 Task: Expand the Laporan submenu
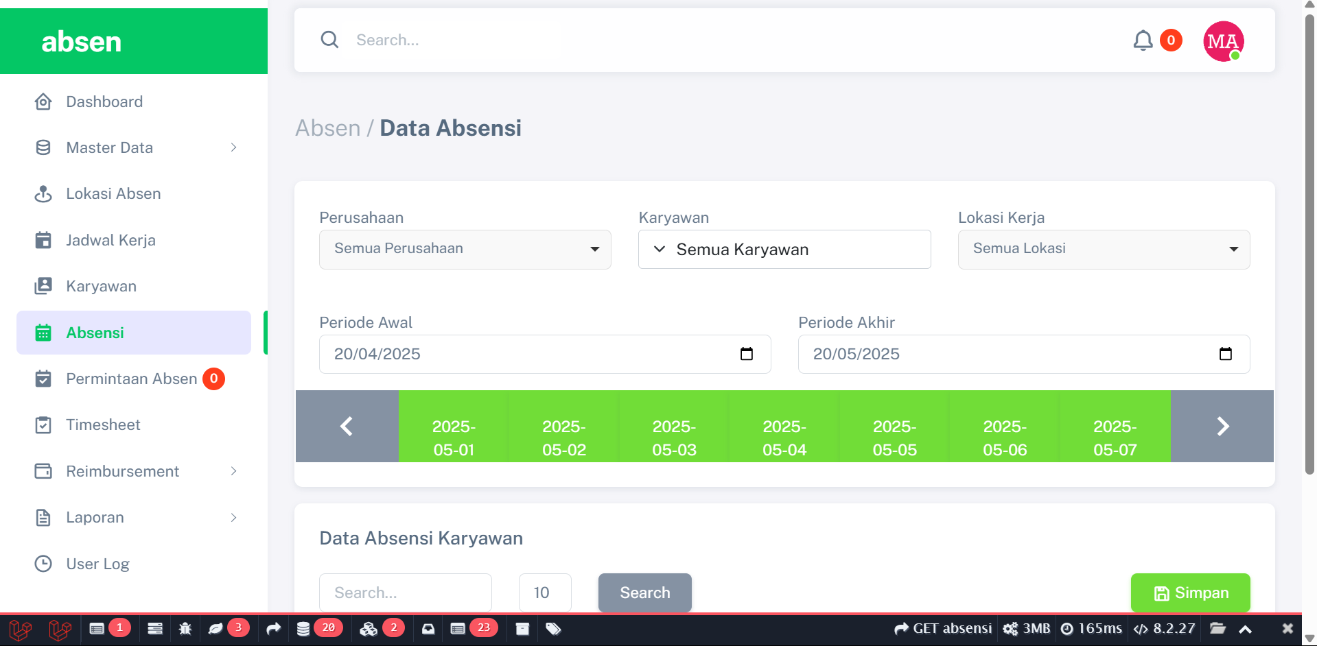click(x=233, y=517)
